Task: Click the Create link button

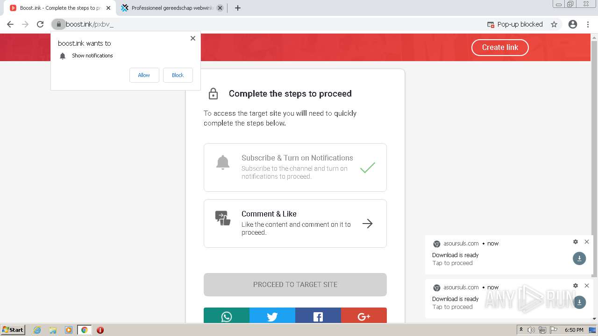Action: (500, 47)
